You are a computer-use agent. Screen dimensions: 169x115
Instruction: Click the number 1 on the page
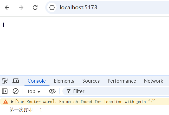point(3,25)
